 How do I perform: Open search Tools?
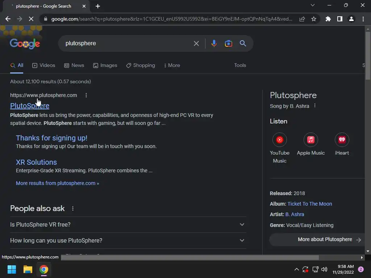click(x=240, y=66)
